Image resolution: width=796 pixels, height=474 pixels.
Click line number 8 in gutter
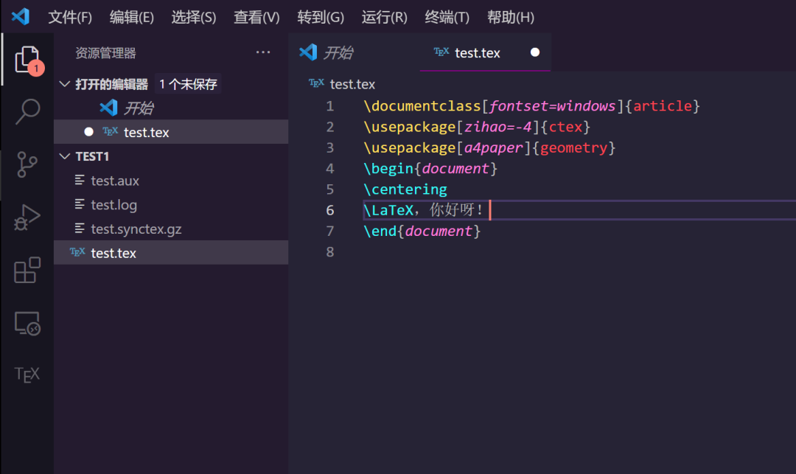pos(330,251)
